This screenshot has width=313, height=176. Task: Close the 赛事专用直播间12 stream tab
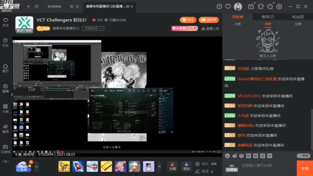[132, 7]
